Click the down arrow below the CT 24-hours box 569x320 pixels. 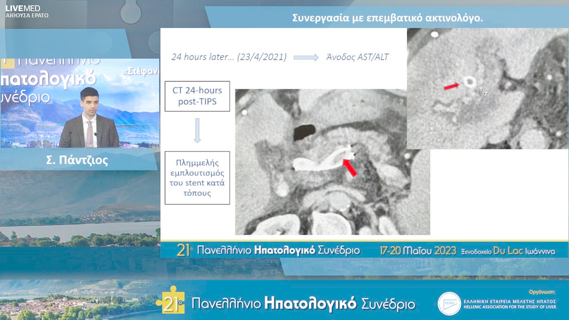point(197,131)
